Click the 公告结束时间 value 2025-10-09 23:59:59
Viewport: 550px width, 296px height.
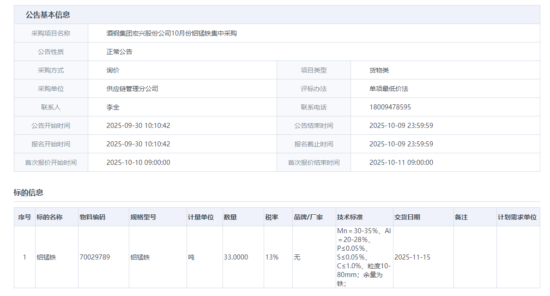(401, 126)
